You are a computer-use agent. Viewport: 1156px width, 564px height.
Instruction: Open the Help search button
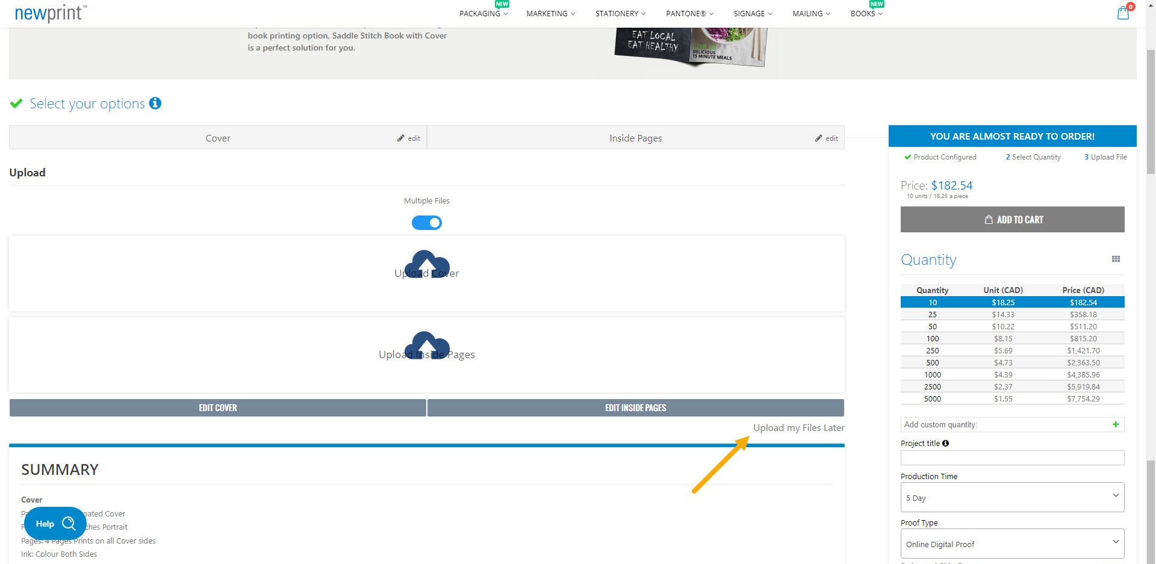pos(55,523)
